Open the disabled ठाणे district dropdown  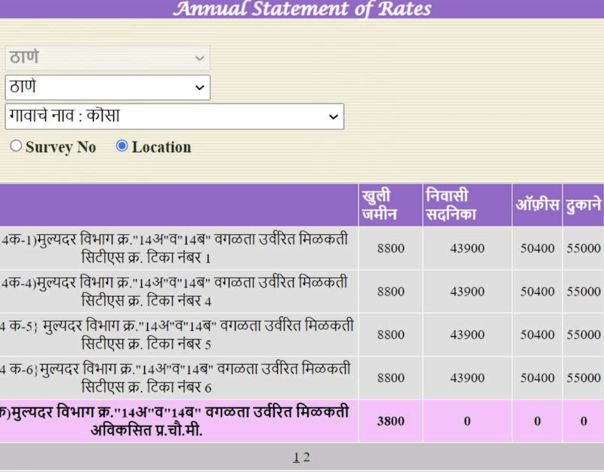point(107,58)
